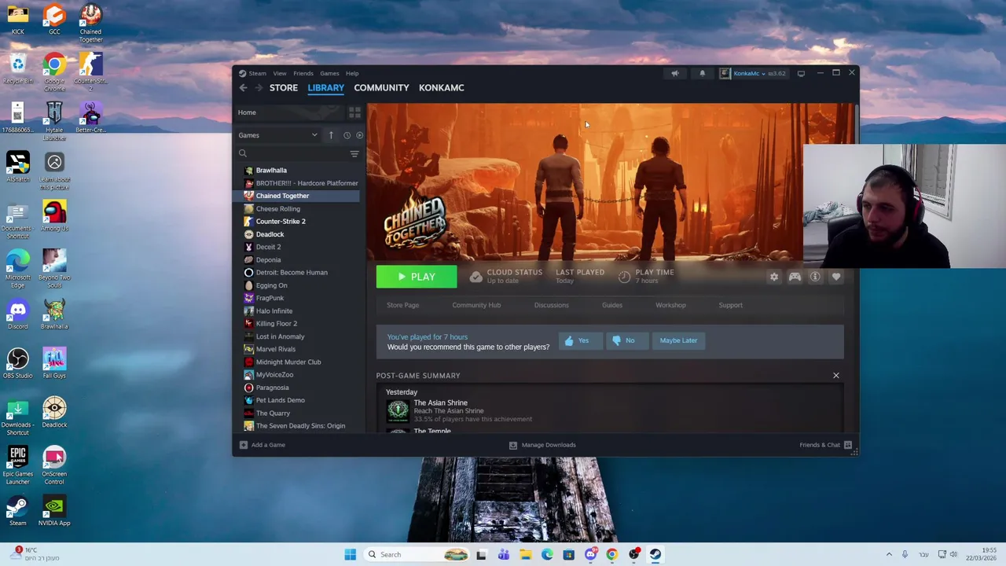Open the Community Hub tab
1006x566 pixels.
click(476, 305)
